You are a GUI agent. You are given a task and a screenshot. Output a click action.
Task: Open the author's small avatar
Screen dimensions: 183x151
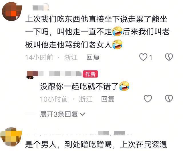click(31, 75)
